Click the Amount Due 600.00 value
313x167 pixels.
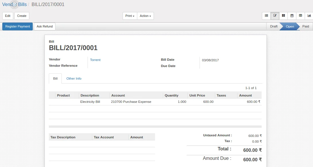(x=252, y=160)
